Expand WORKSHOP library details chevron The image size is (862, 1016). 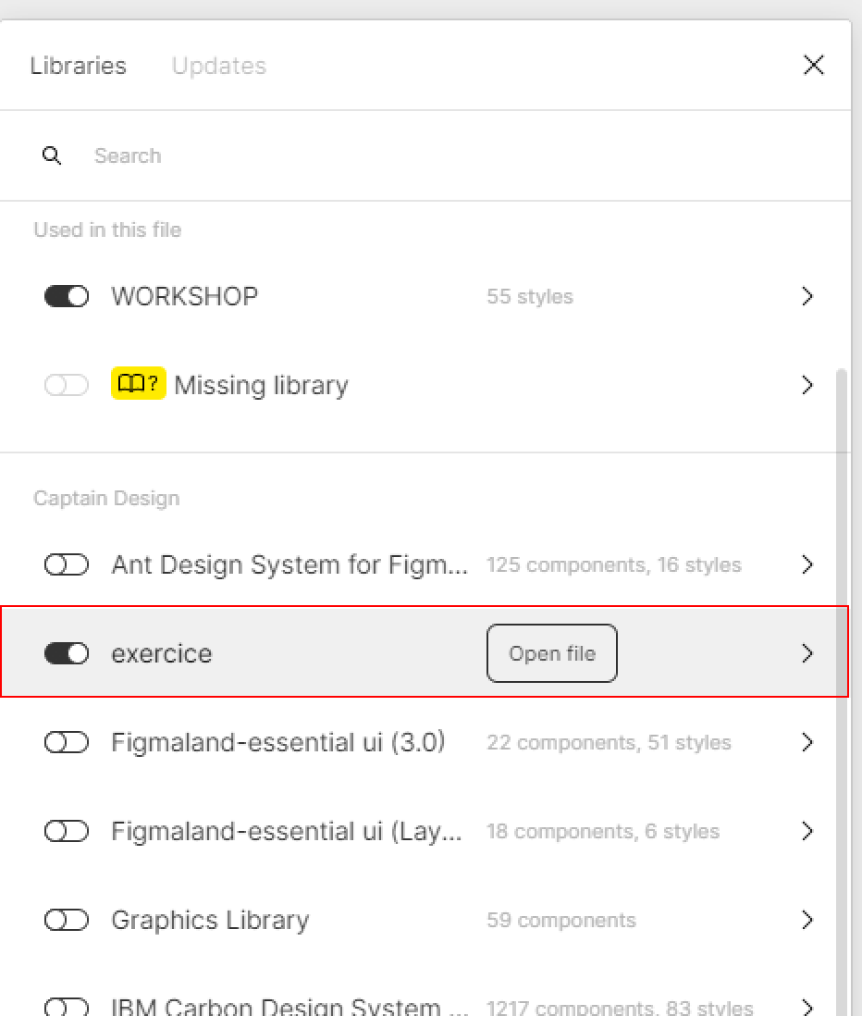(x=807, y=296)
